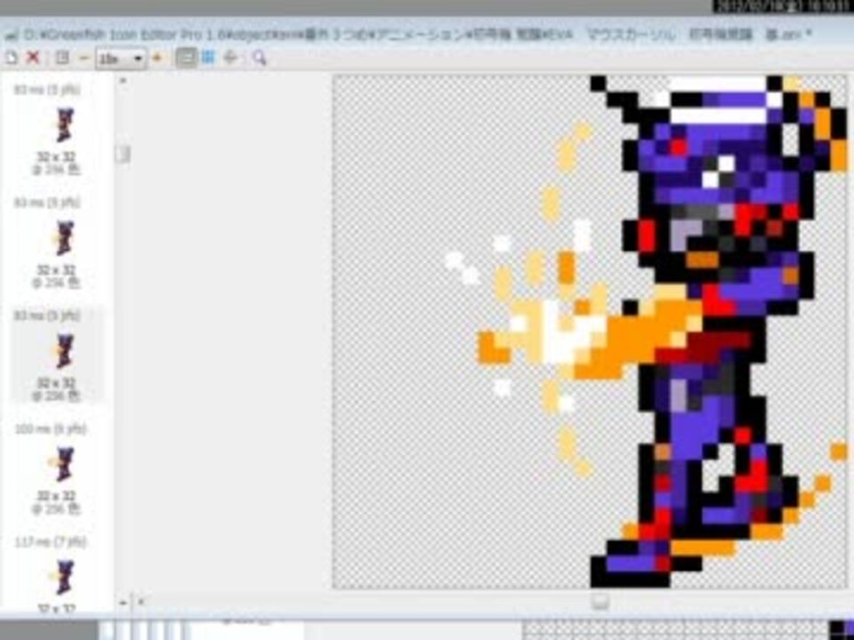Open the zoom level dropdown

tap(120, 59)
